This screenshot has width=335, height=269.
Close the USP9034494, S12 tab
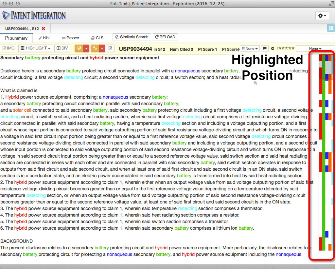pos(44,29)
